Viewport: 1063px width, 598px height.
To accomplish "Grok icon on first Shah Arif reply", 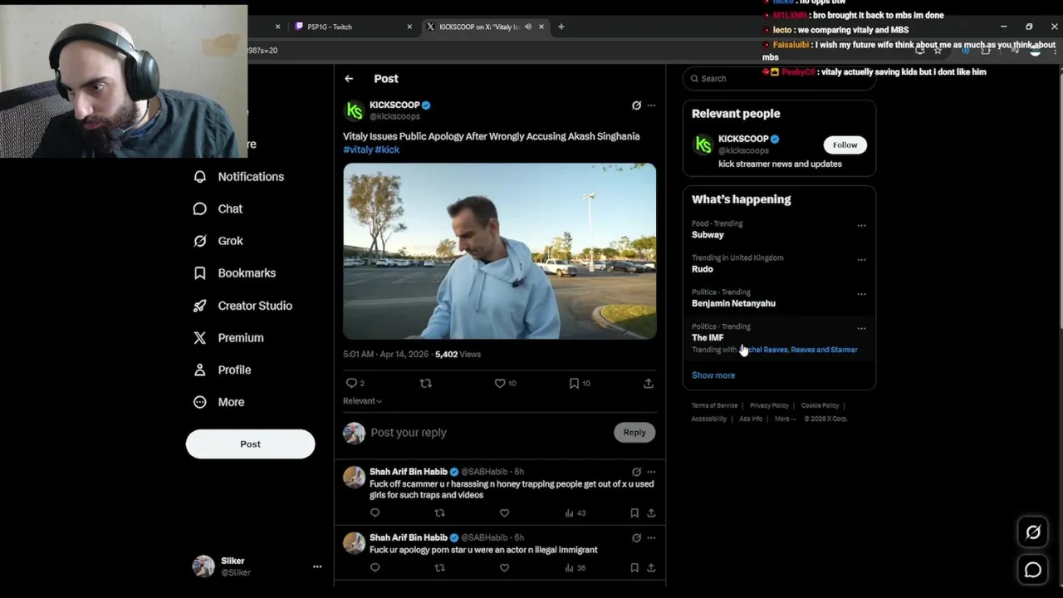I will pos(636,472).
